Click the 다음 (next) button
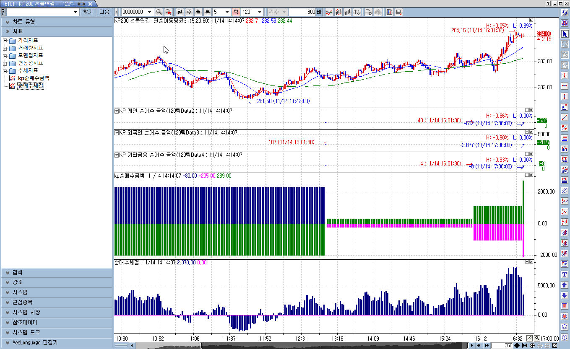The height and width of the screenshot is (349, 570). point(104,12)
